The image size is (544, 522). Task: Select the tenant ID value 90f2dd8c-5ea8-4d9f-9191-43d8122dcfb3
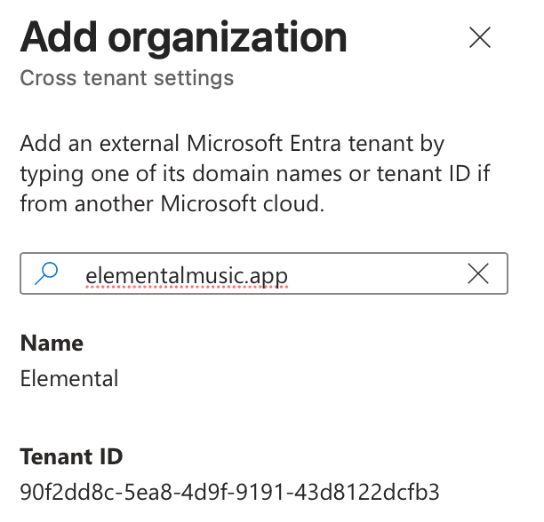pyautogui.click(x=229, y=492)
